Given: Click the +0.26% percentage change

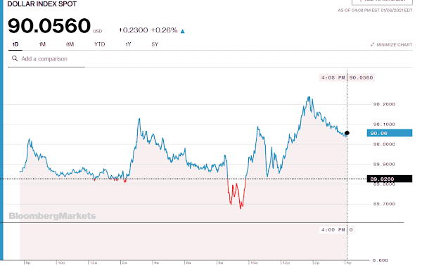Looking at the screenshot, I should pyautogui.click(x=164, y=30).
